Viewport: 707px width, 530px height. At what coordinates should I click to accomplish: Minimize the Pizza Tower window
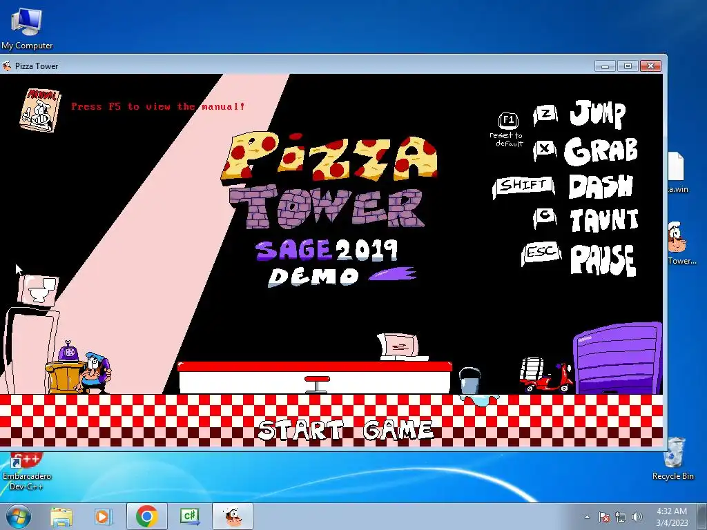605,66
